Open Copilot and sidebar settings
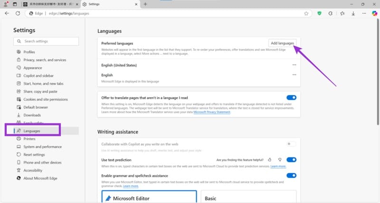This screenshot has height=203, width=380. point(38,76)
